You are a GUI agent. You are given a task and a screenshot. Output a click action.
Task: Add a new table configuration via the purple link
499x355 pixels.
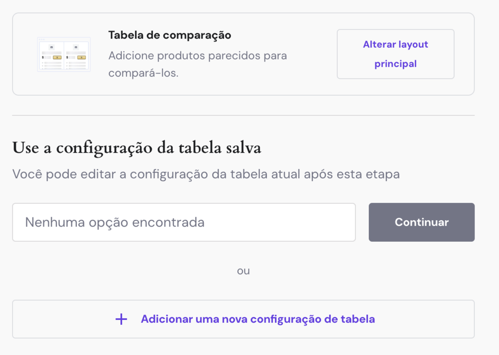pos(257,319)
